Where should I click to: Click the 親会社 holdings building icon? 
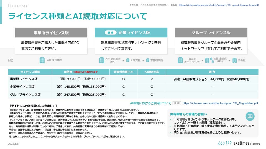(180, 60)
